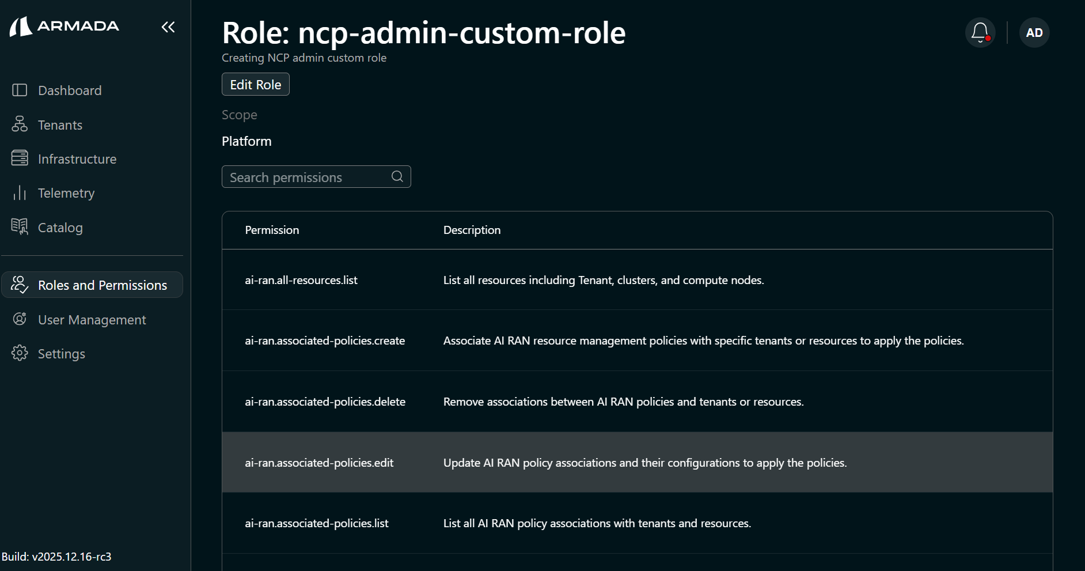Open the AD account avatar menu
Viewport: 1085px width, 571px height.
tap(1034, 32)
